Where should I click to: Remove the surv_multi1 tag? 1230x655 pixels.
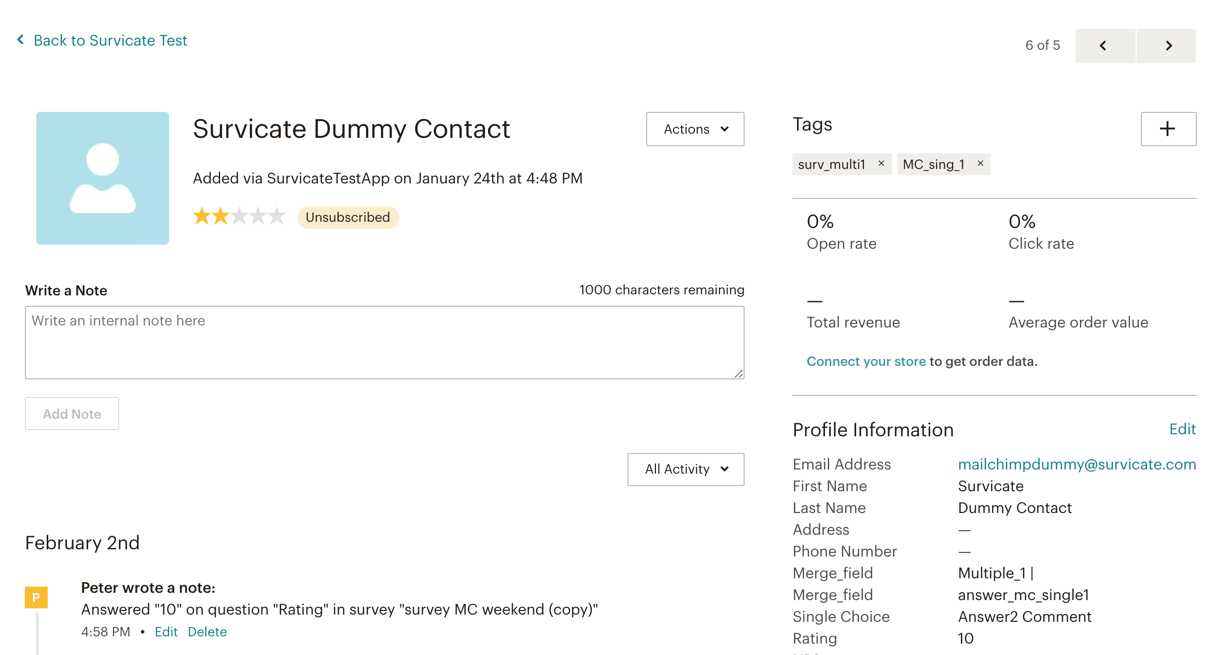click(881, 163)
